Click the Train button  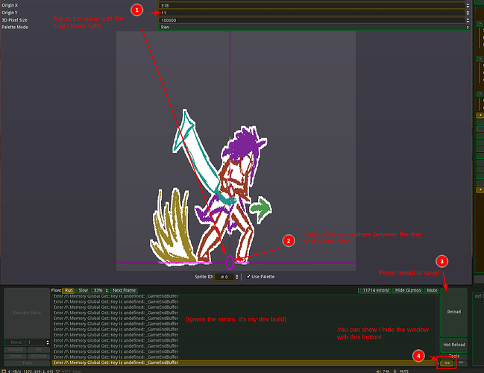[x=27, y=363]
